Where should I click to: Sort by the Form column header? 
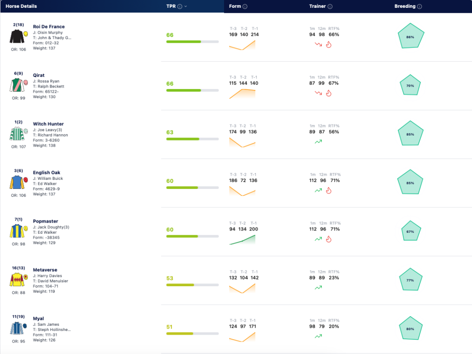coord(235,6)
